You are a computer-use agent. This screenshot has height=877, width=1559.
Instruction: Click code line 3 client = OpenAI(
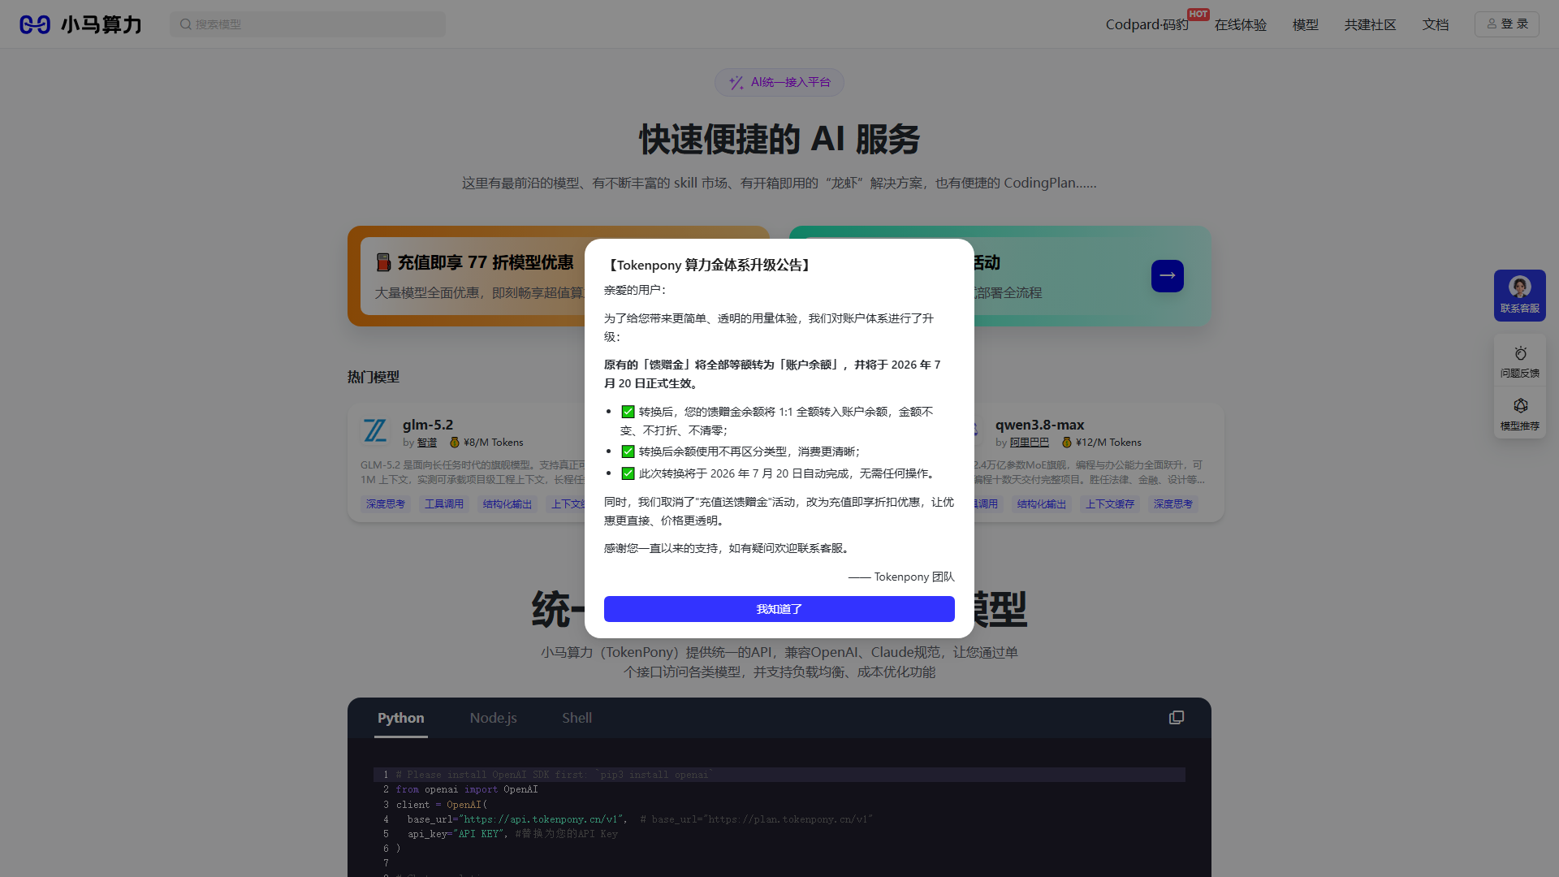click(x=442, y=805)
